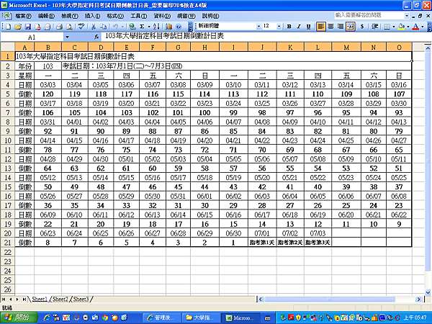Open the 檢視 (View) menu
Image resolution: width=432 pixels, height=324 pixels.
[69, 16]
